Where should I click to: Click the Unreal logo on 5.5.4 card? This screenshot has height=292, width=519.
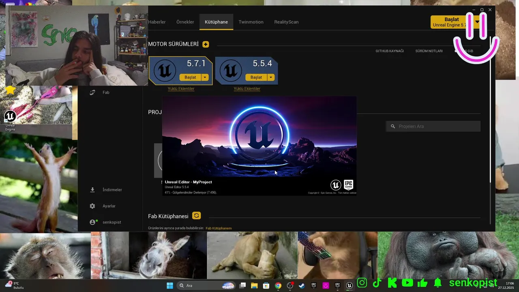(231, 71)
